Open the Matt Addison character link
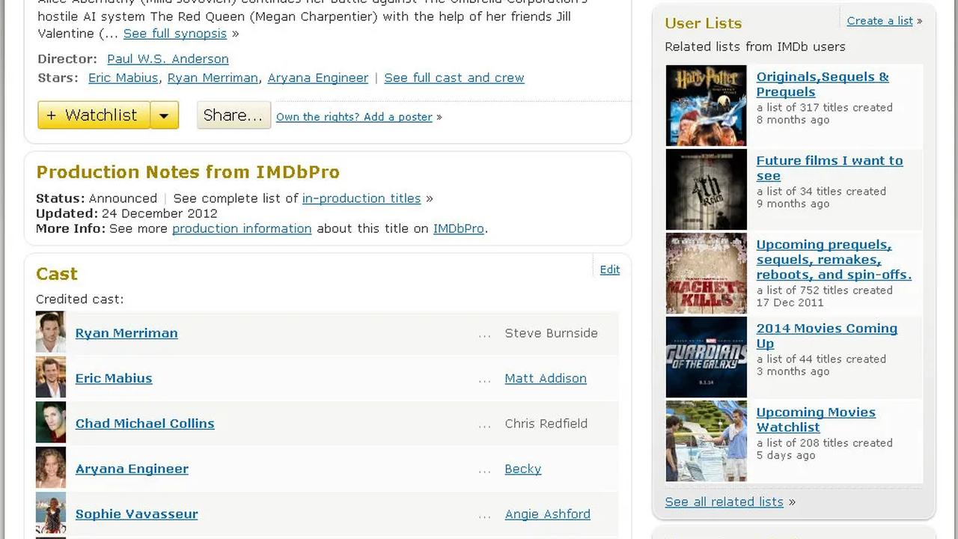Screen dimensions: 958x539 pos(546,378)
